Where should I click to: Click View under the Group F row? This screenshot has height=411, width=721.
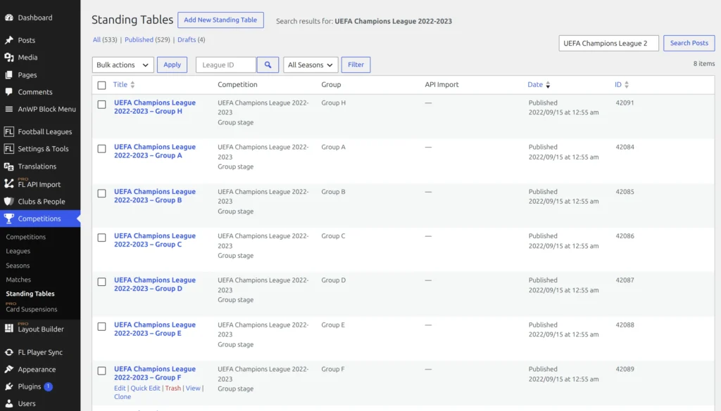coord(193,388)
